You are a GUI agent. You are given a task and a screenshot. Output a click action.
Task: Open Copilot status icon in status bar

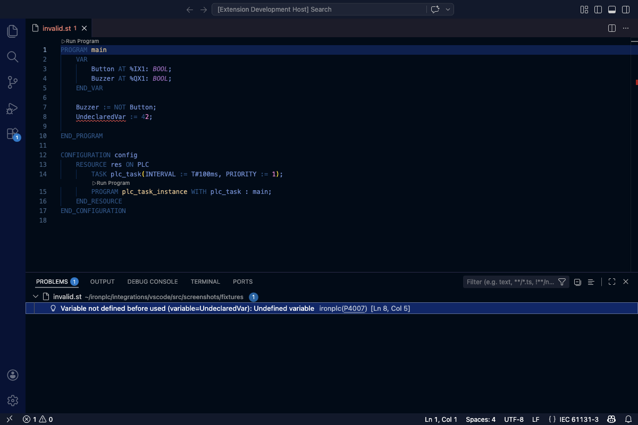(x=612, y=419)
